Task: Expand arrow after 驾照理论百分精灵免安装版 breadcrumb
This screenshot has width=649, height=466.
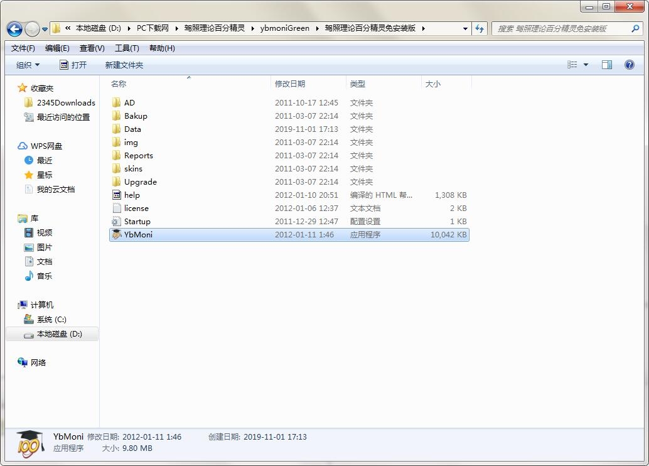Action: (x=424, y=29)
